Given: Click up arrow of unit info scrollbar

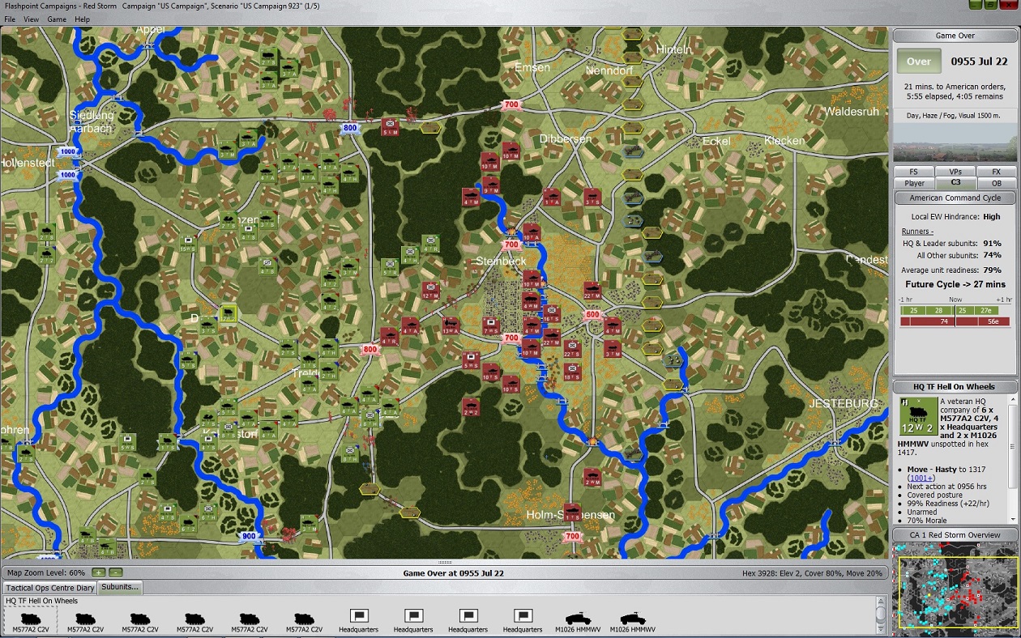Looking at the screenshot, I should (1014, 400).
